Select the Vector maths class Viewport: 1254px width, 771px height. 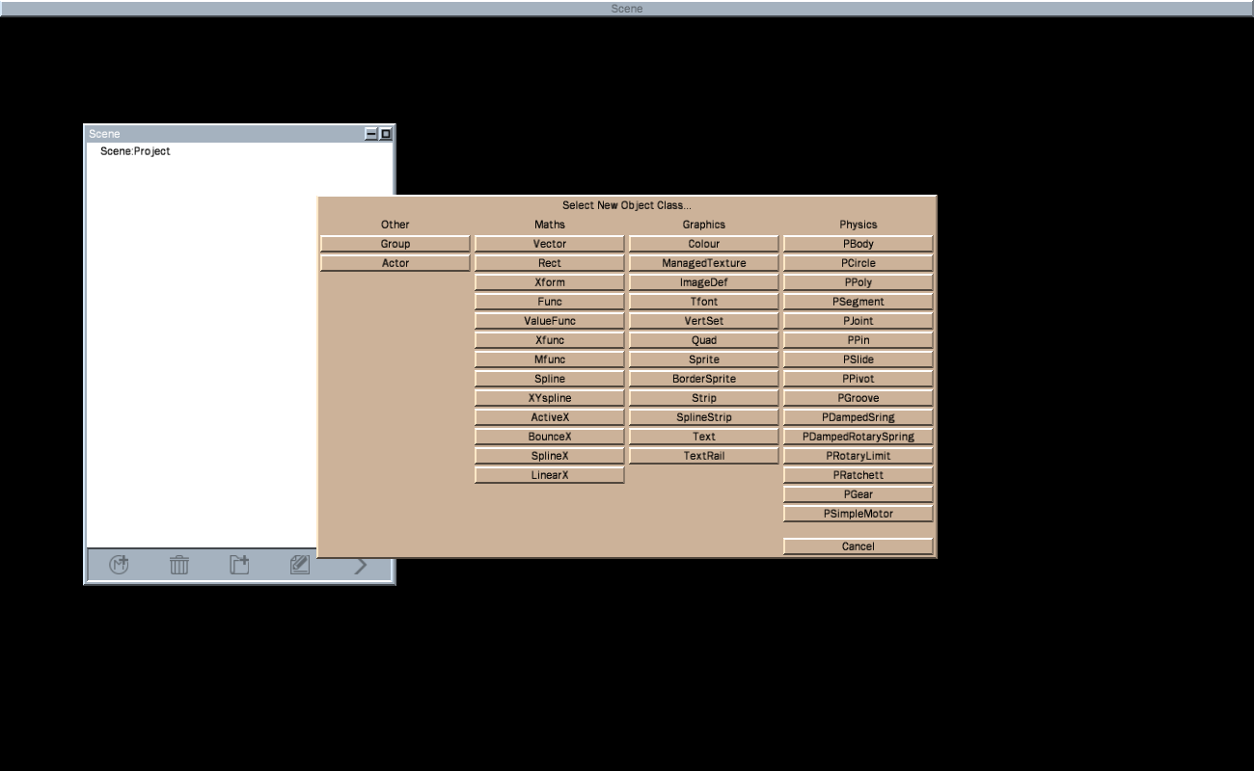point(549,244)
